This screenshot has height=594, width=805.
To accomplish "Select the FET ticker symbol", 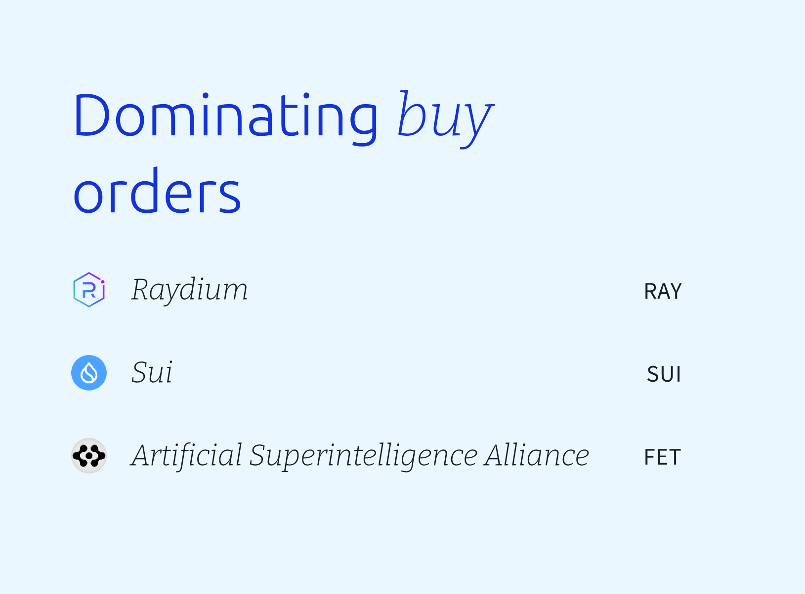I will [x=662, y=457].
